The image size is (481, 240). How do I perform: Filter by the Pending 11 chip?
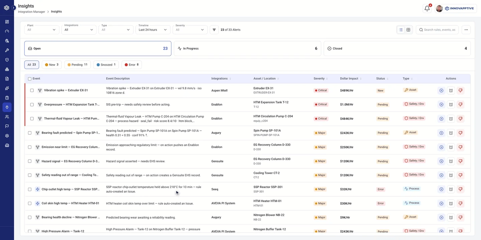[77, 65]
